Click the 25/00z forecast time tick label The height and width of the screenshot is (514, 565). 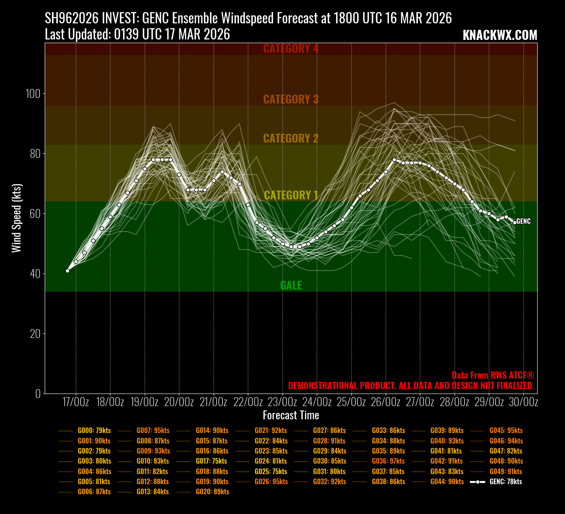pos(351,402)
